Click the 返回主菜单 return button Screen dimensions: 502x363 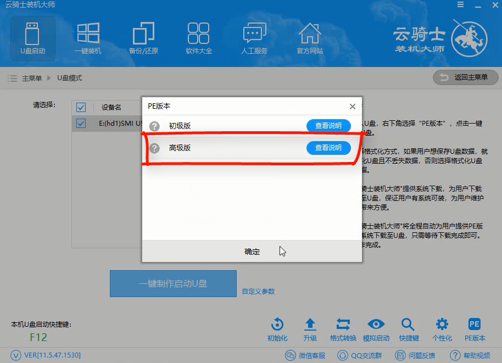tap(465, 77)
